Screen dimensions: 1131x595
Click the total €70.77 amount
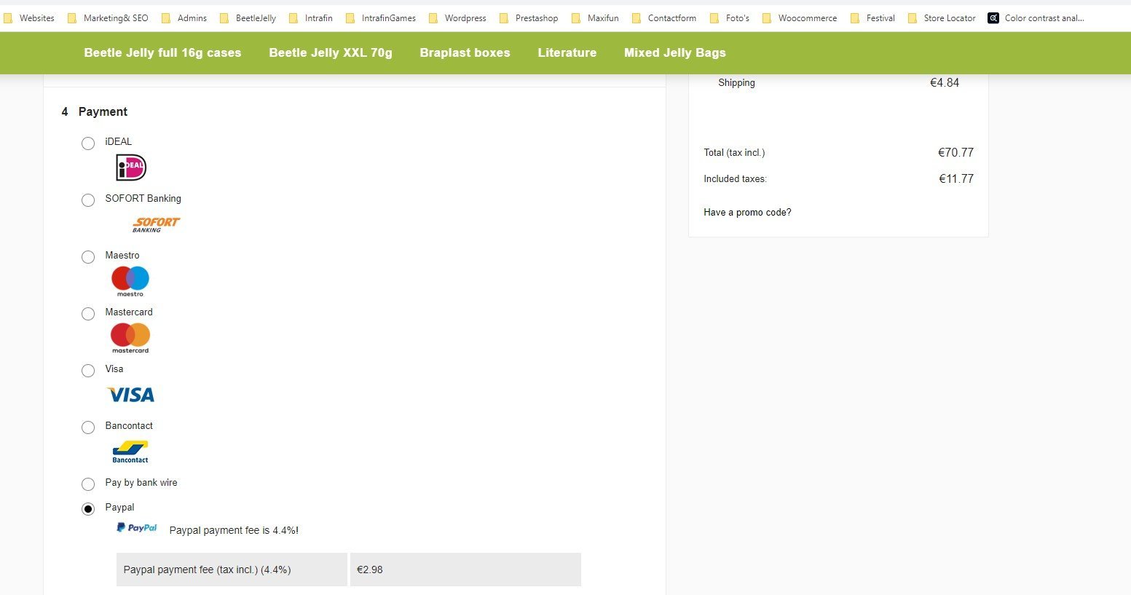[x=955, y=153]
